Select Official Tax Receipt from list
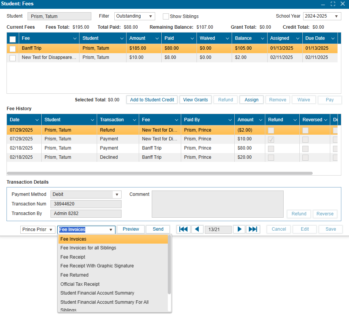The image size is (349, 316). click(x=80, y=284)
